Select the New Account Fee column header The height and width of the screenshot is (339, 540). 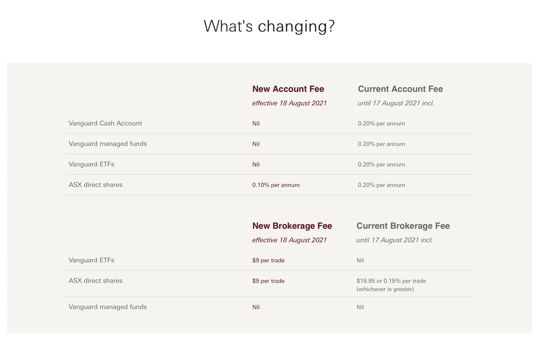(x=288, y=89)
